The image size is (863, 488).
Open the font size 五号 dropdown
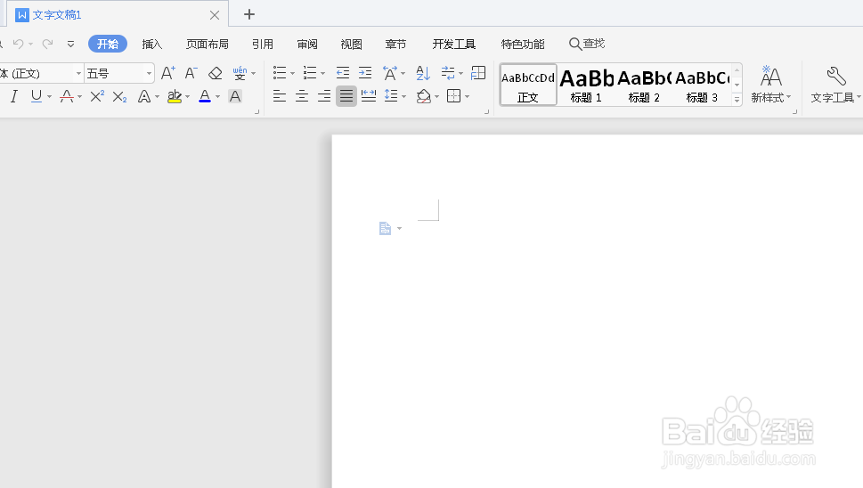149,73
